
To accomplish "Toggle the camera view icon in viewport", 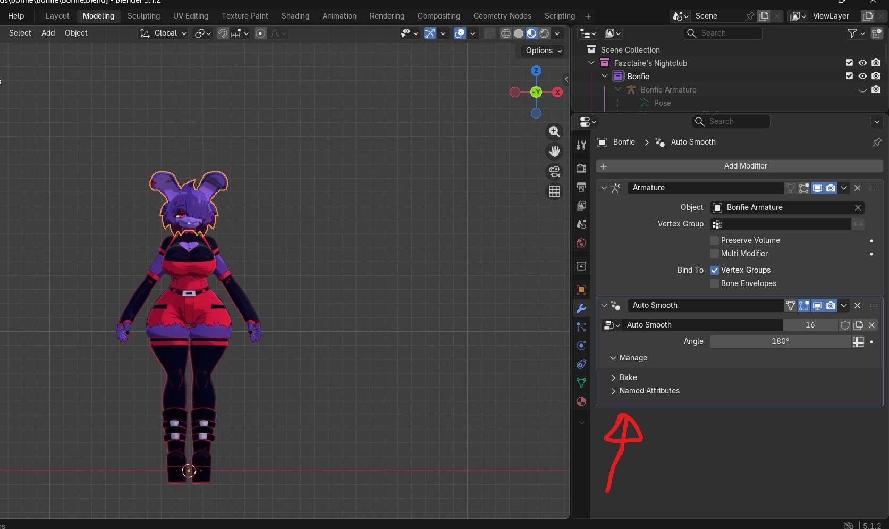I will point(554,171).
